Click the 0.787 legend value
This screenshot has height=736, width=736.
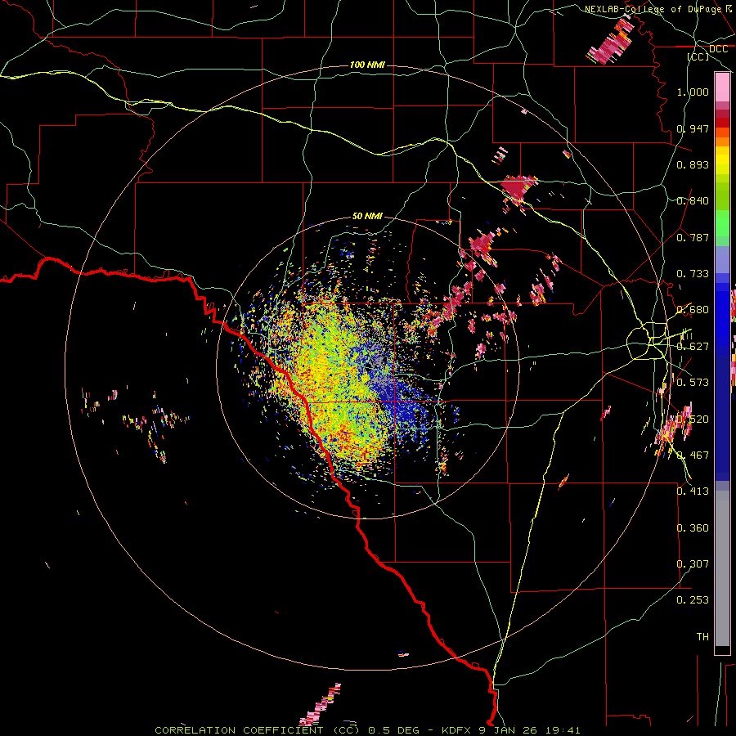693,237
